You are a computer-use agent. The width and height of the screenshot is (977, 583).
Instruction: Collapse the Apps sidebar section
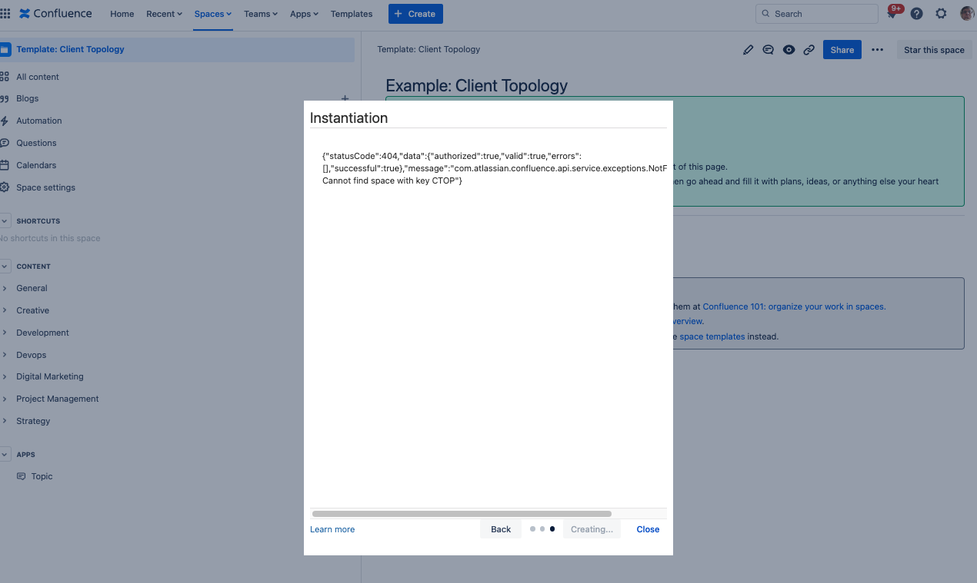5,455
